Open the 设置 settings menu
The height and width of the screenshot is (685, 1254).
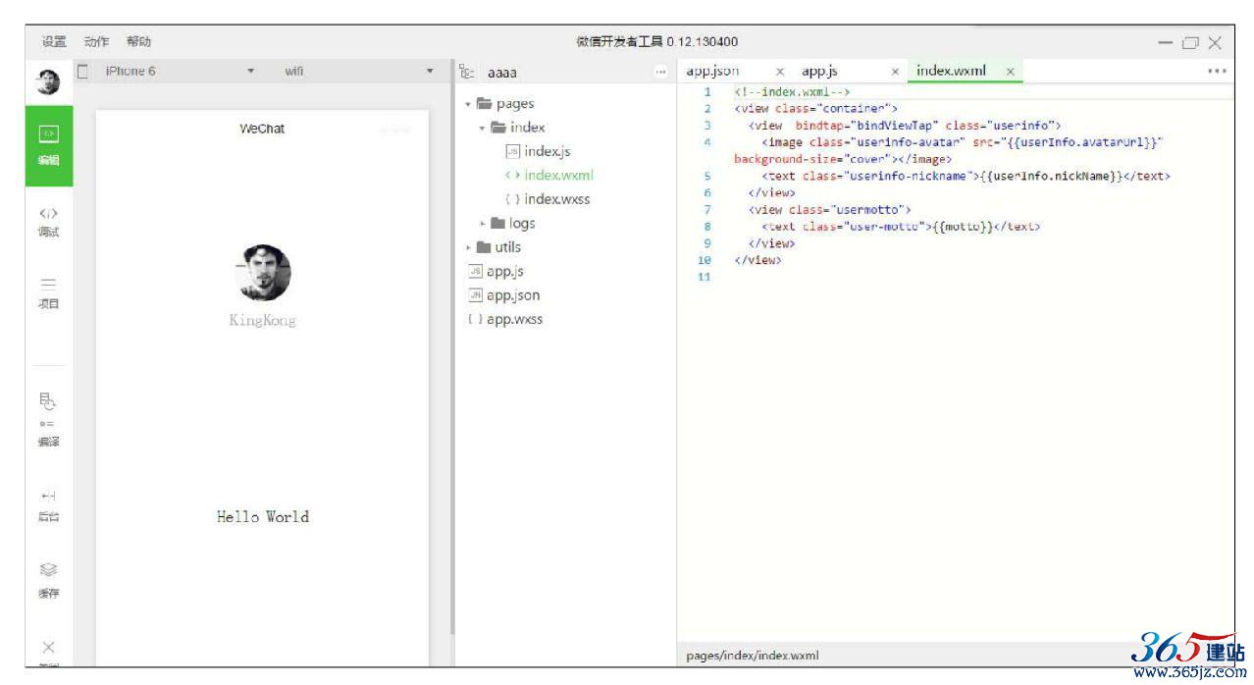(x=54, y=41)
